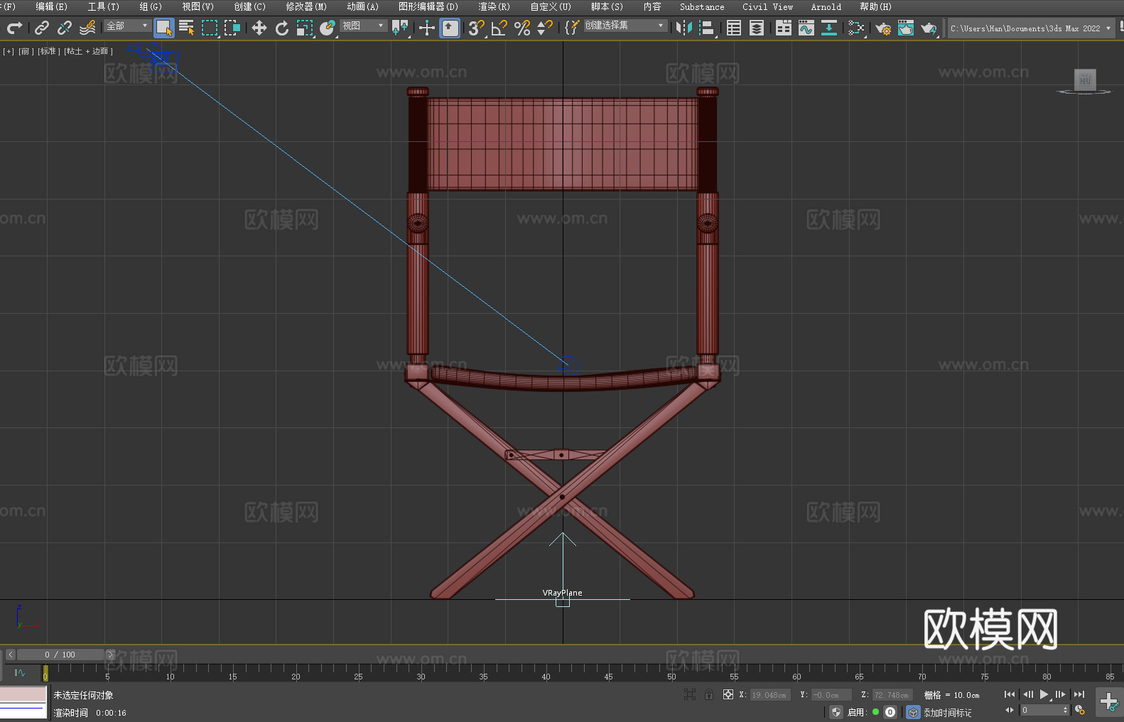1124x722 pixels.
Task: Toggle Keyboard Shortcut Override button
Action: pyautogui.click(x=450, y=28)
